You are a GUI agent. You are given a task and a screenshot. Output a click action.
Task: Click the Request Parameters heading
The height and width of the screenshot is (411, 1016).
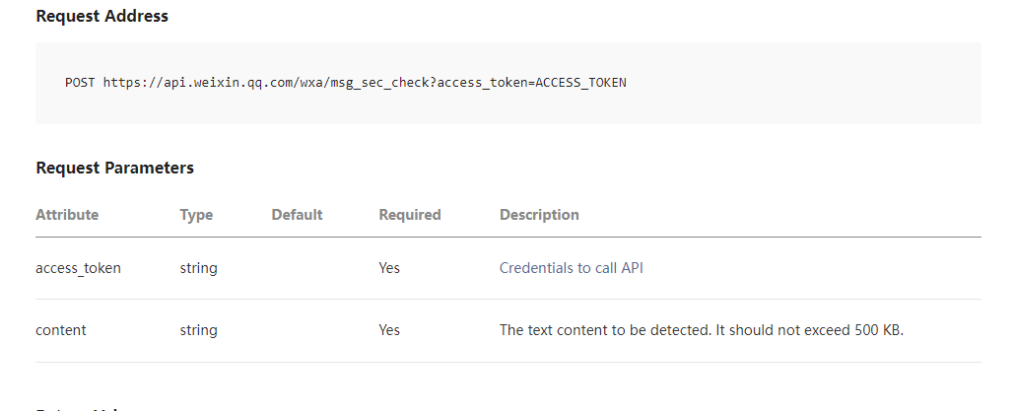tap(114, 168)
